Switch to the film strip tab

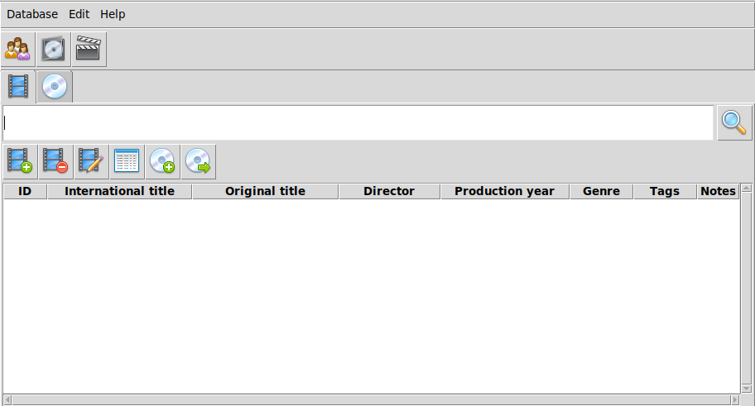(x=18, y=87)
